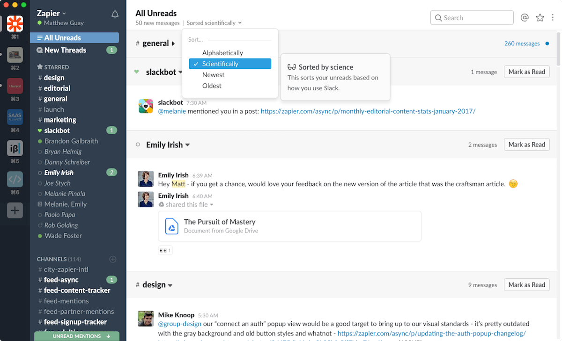Click the green heart beside slackbot header
The width and height of the screenshot is (562, 341).
coord(137,72)
